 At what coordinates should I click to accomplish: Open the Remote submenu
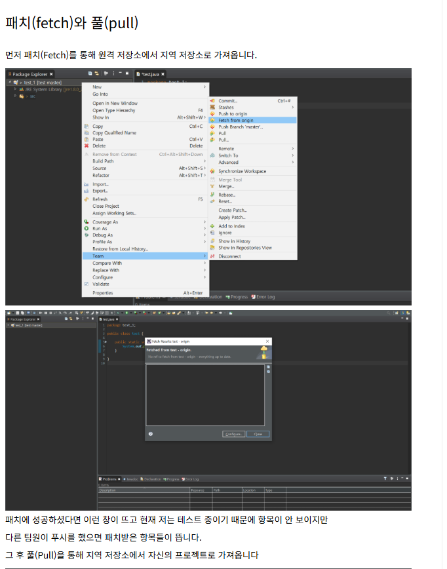tap(252, 149)
